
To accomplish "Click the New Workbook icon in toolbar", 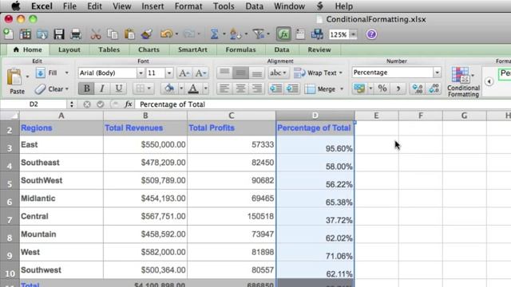I will point(9,33).
